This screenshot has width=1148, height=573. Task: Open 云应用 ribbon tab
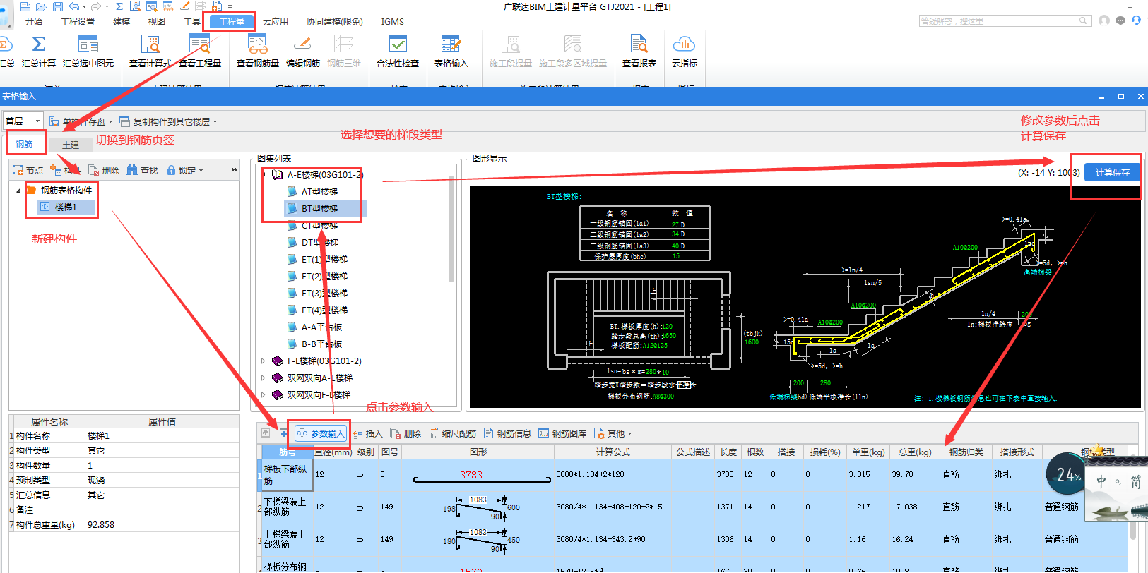coord(276,21)
